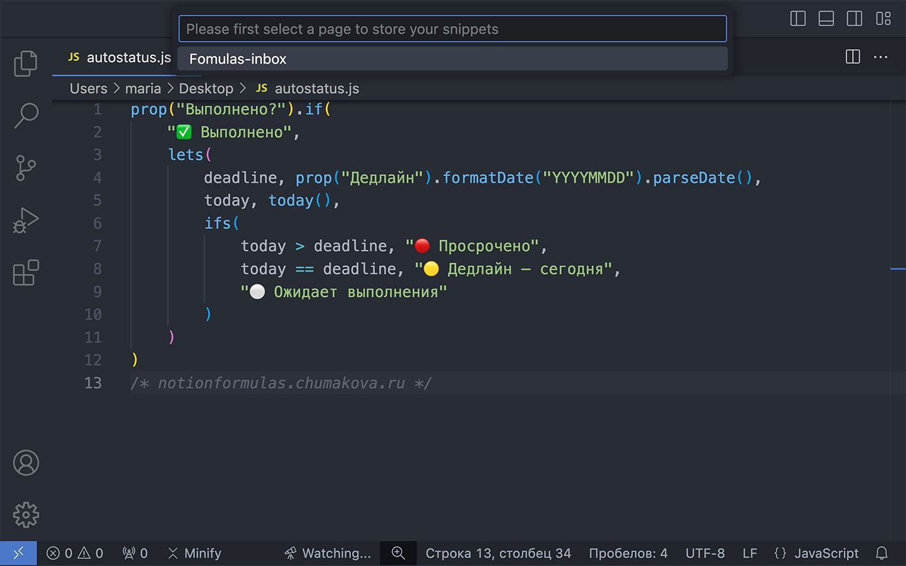Click the Minify status bar button

(x=194, y=553)
